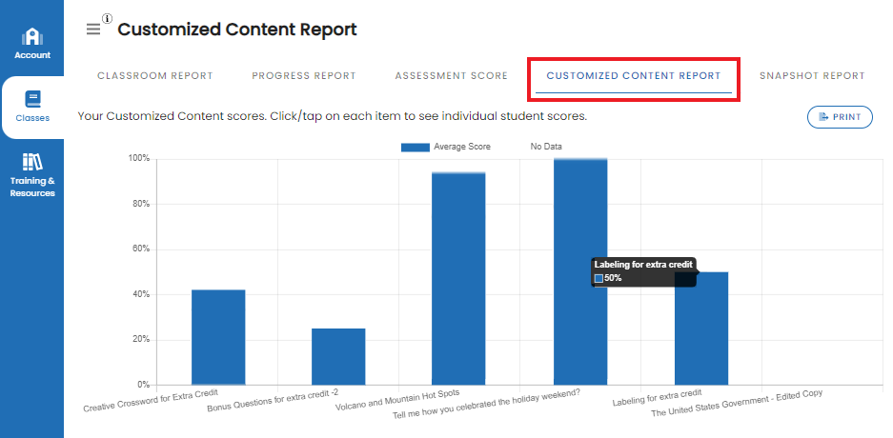Click the Volcano and Mountain Hot Spots label

point(397,400)
